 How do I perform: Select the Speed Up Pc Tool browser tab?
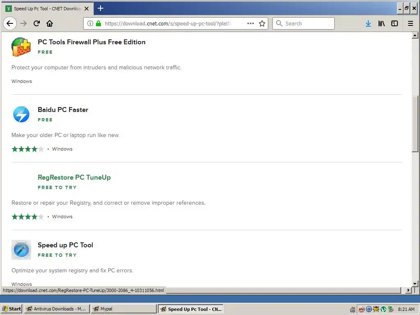pyautogui.click(x=48, y=9)
